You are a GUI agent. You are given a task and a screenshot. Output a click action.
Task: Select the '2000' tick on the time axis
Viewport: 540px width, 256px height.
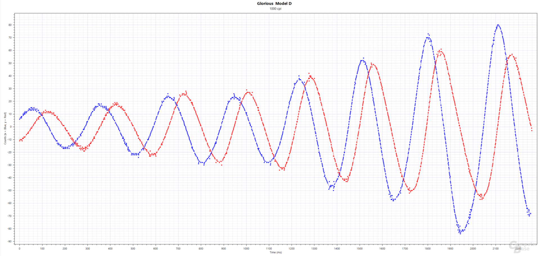473,249
